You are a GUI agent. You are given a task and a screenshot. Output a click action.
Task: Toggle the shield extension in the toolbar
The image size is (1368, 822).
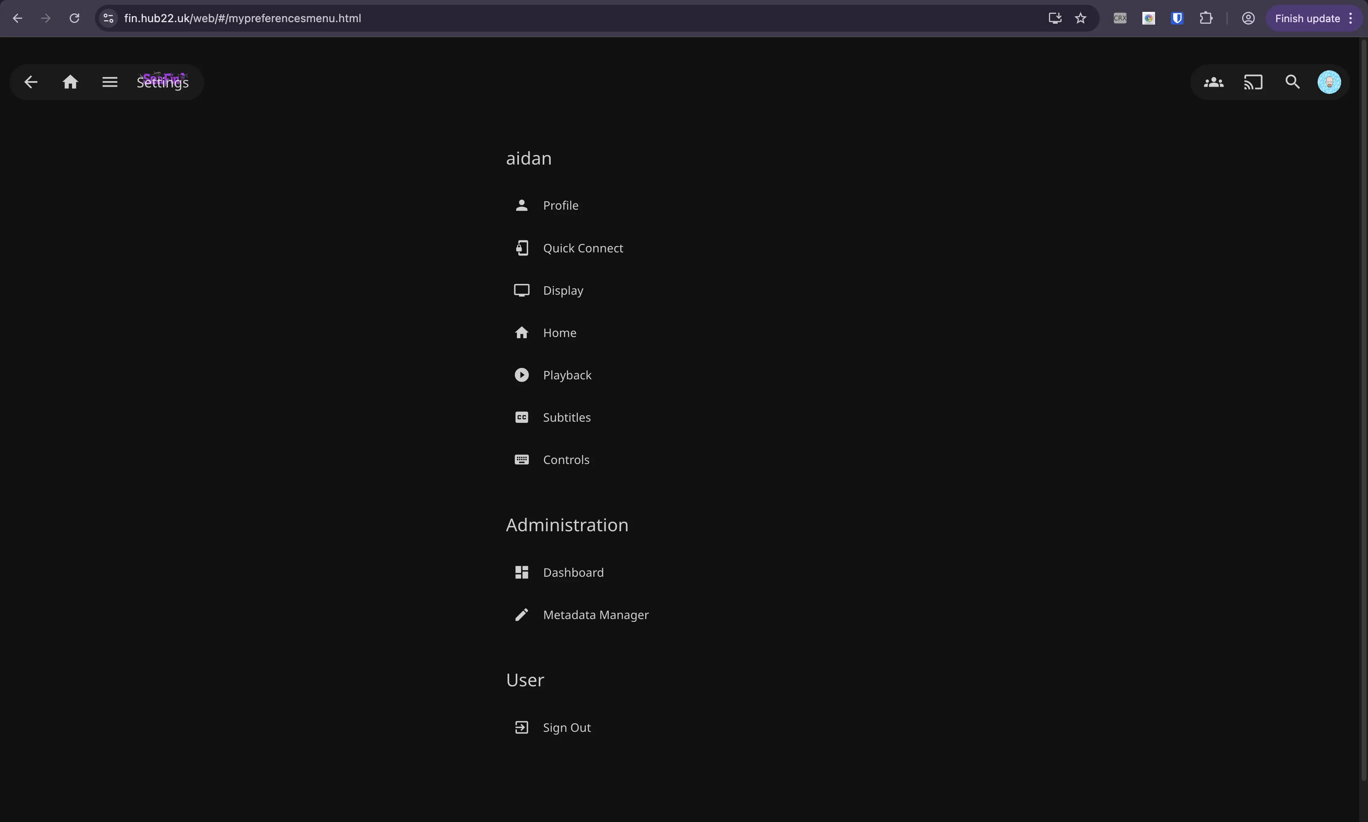1177,18
